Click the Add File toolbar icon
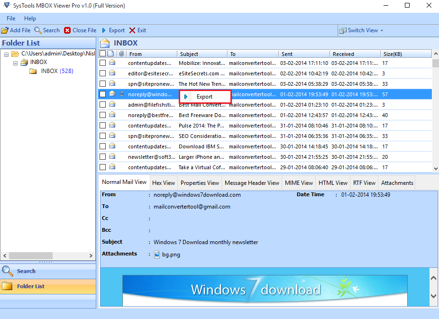439x319 pixels. [x=5, y=30]
